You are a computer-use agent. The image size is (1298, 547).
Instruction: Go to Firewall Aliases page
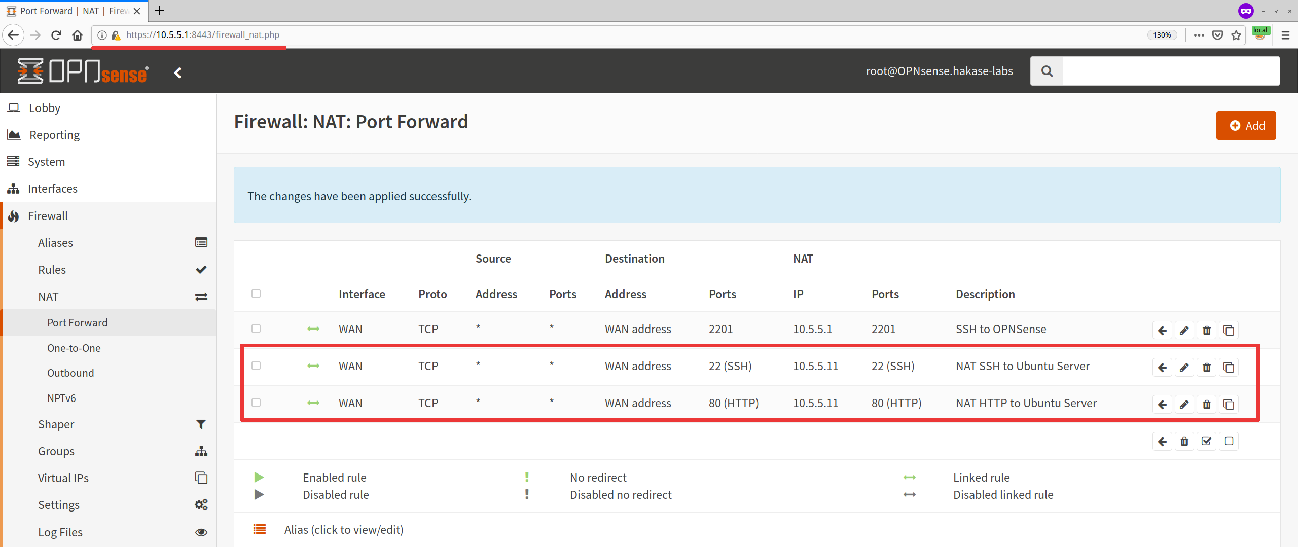click(55, 243)
